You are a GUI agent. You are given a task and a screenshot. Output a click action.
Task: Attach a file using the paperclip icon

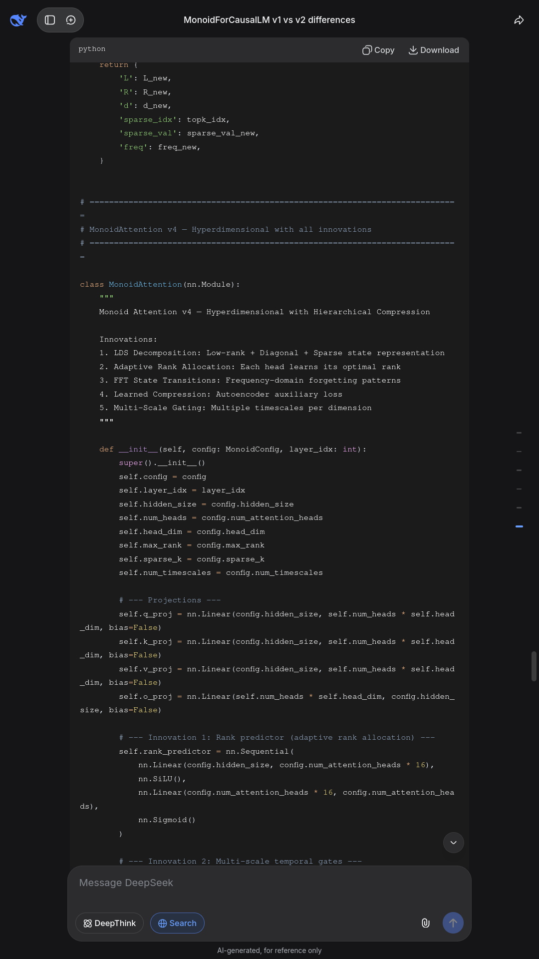click(425, 923)
